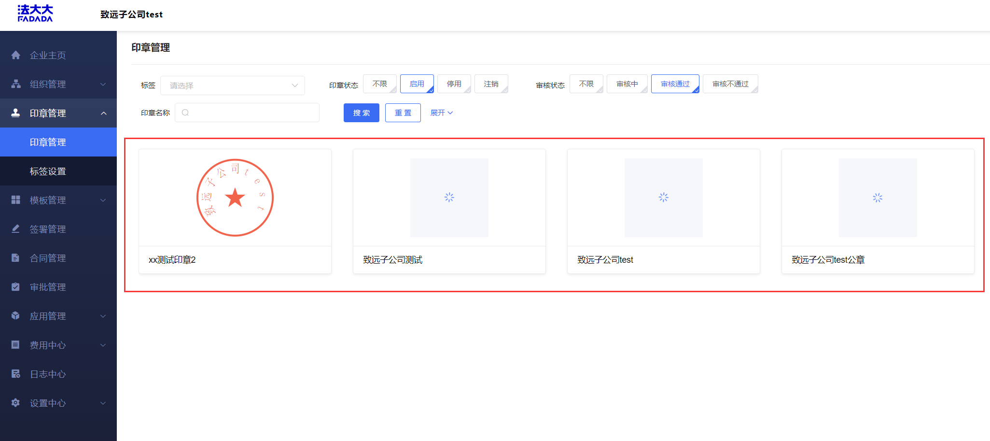Click the clipboard check icon for 审批管理
990x441 pixels.
16,287
